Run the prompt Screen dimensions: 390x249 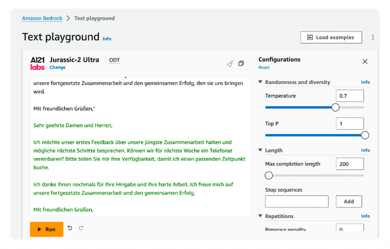pos(46,229)
